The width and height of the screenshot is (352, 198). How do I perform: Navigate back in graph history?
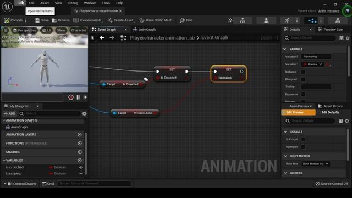[x=102, y=38]
